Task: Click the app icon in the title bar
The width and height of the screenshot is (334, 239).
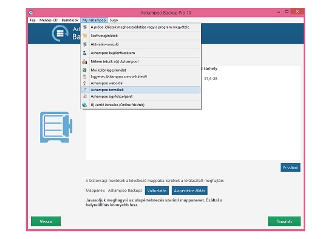Action: tap(31, 13)
